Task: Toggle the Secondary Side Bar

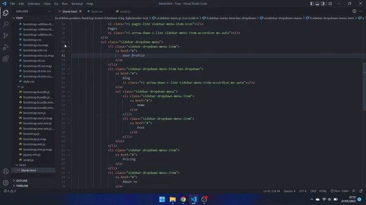Action: [x=323, y=3]
